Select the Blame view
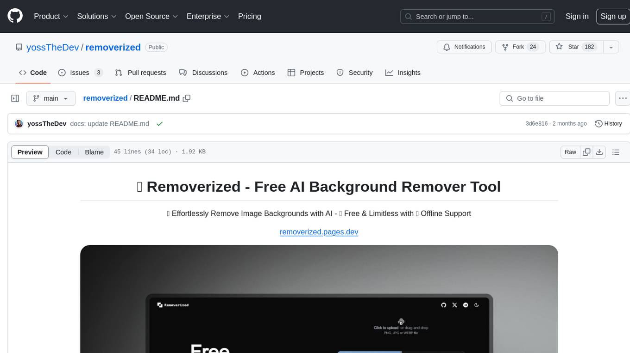630x353 pixels. 94,152
